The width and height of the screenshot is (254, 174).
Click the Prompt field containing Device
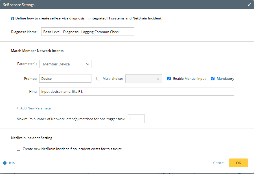(x=65, y=78)
